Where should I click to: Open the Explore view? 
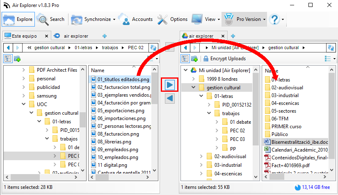(x=18, y=19)
